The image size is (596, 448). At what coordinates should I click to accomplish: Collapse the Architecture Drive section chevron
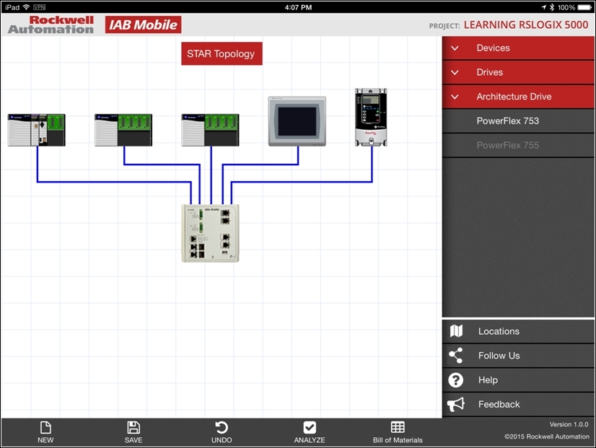(455, 97)
